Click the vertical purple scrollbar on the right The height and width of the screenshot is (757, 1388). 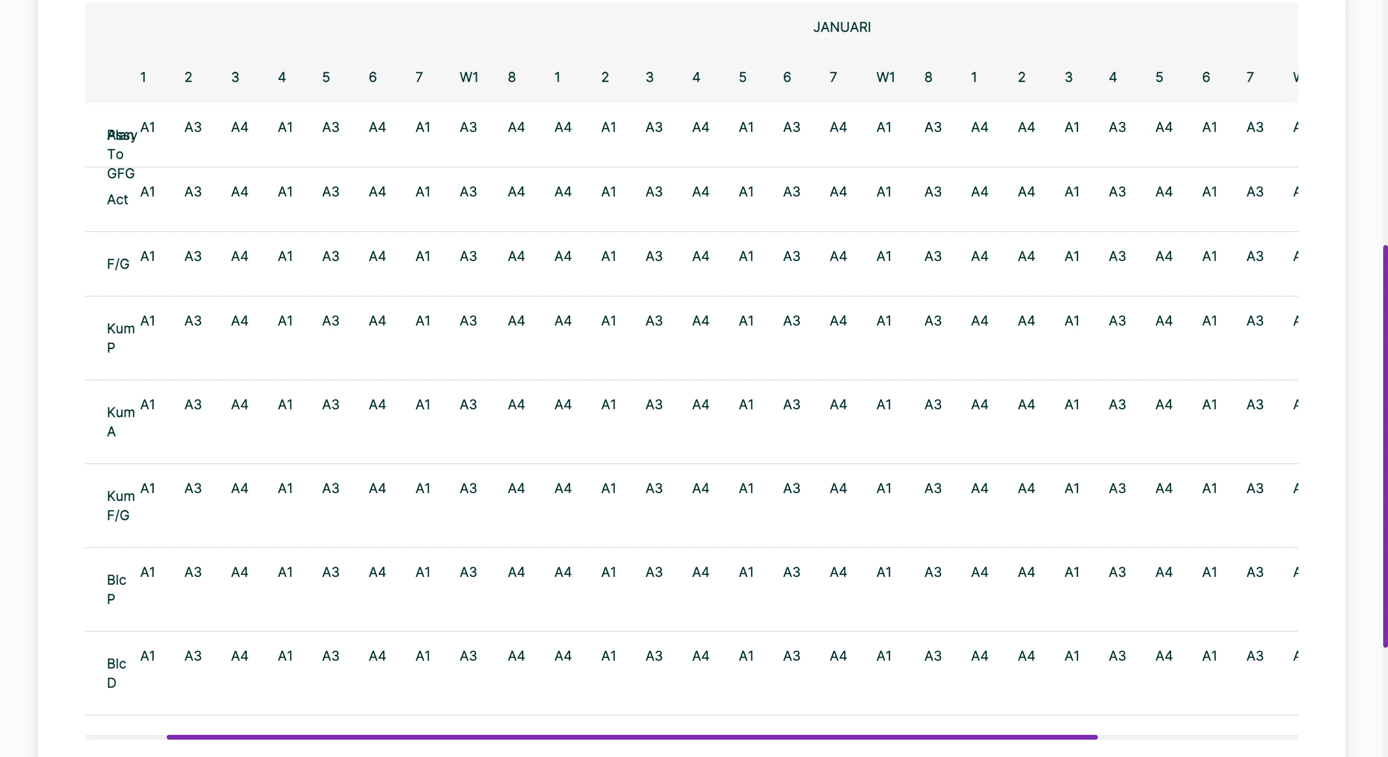(x=1385, y=446)
